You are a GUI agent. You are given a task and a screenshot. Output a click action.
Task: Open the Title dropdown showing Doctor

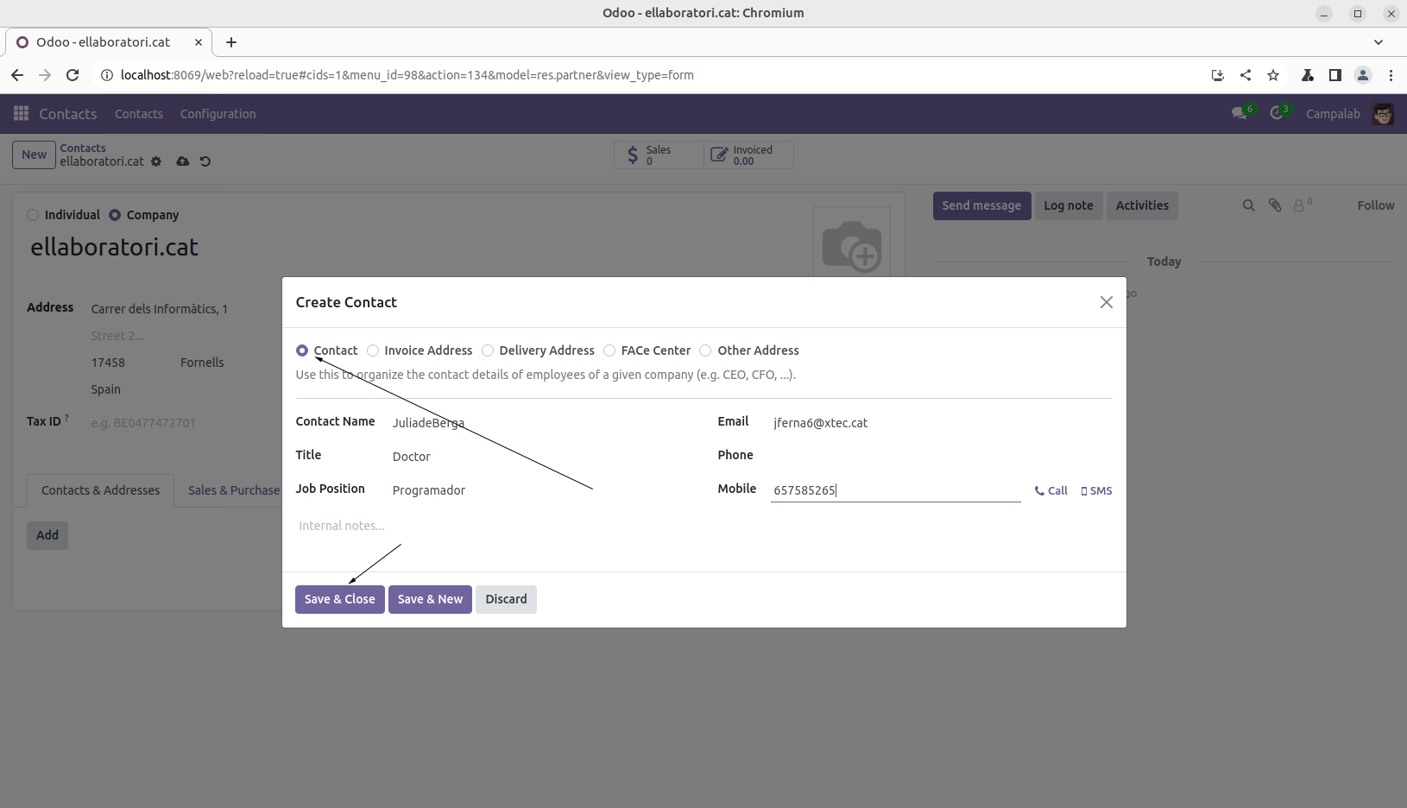tap(535, 457)
